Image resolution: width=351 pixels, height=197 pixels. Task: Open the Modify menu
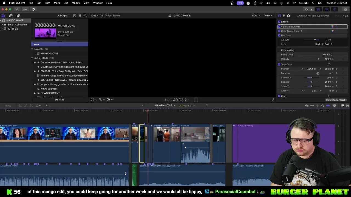(x=76, y=3)
